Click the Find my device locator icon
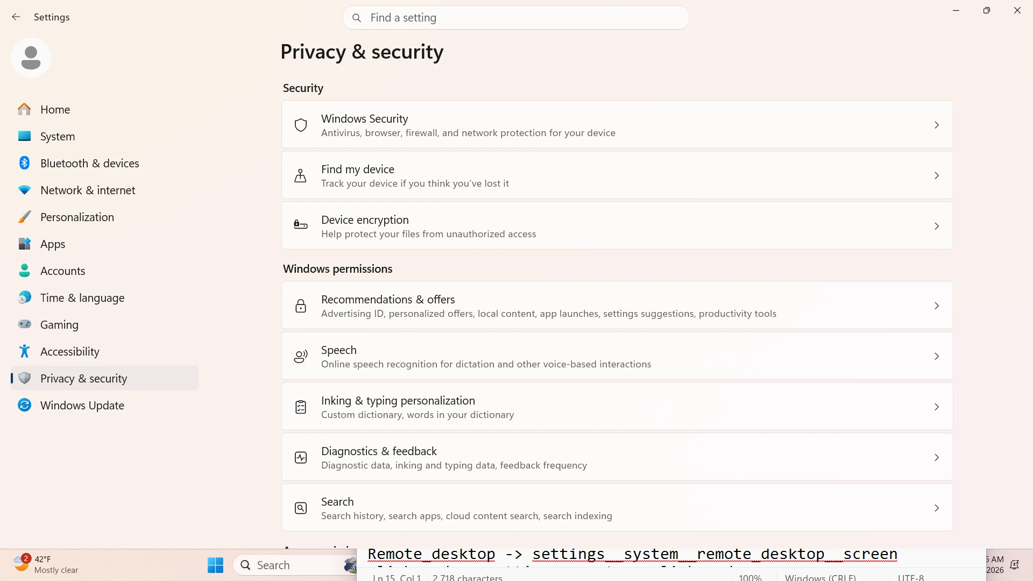Viewport: 1033px width, 581px height. point(301,175)
